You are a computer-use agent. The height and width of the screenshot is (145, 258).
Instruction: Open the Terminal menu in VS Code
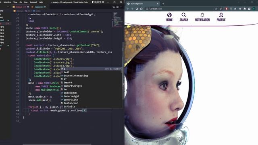coord(33,2)
